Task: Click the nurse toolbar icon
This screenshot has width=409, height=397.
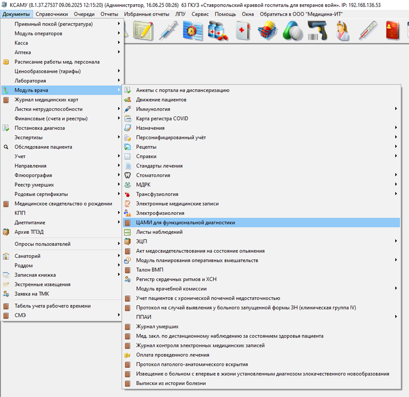Action: point(343,31)
